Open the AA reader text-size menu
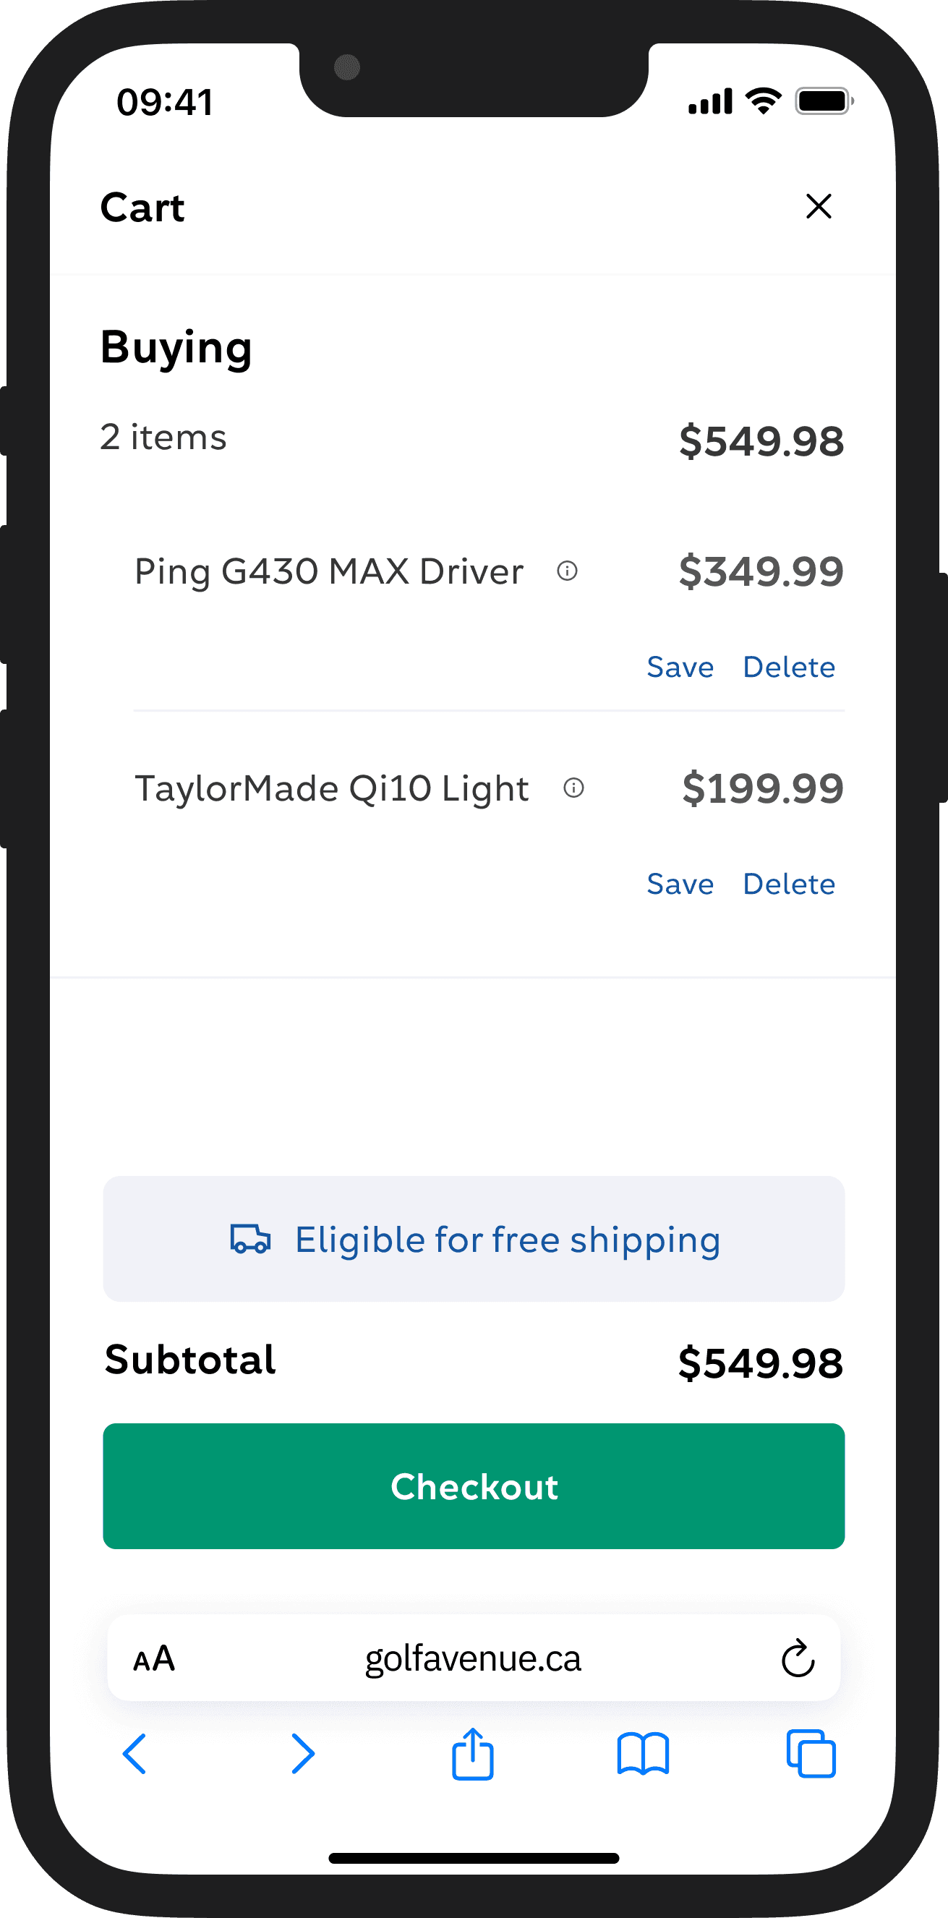 [x=154, y=1659]
